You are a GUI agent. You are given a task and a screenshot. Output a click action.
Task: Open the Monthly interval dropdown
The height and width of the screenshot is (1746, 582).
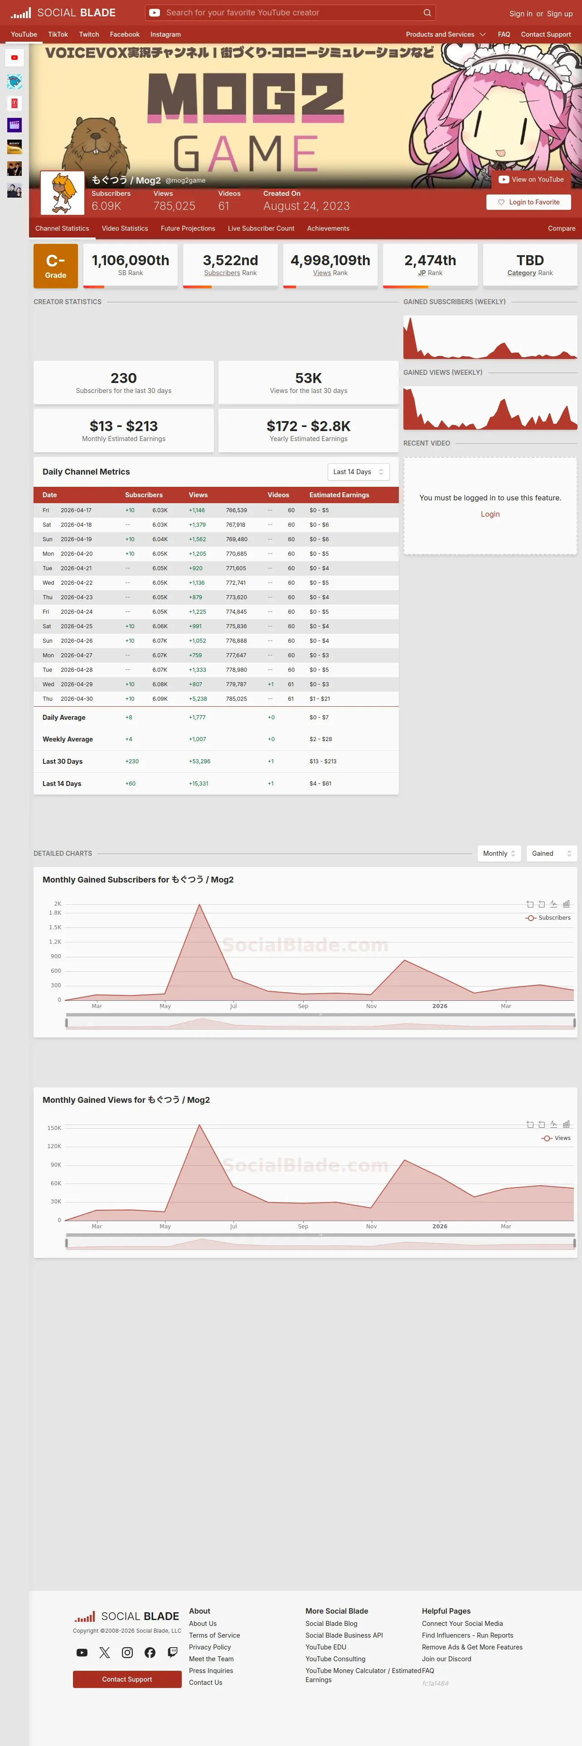(500, 854)
